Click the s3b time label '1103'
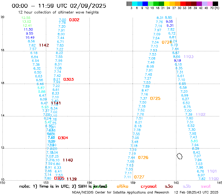Image resolution: width=222 pixels, height=195 pixels. [x=189, y=57]
